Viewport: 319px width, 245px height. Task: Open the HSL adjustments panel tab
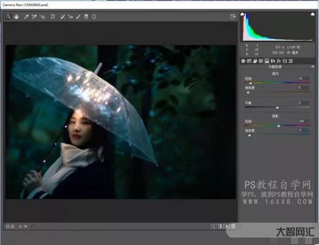[x=261, y=61]
